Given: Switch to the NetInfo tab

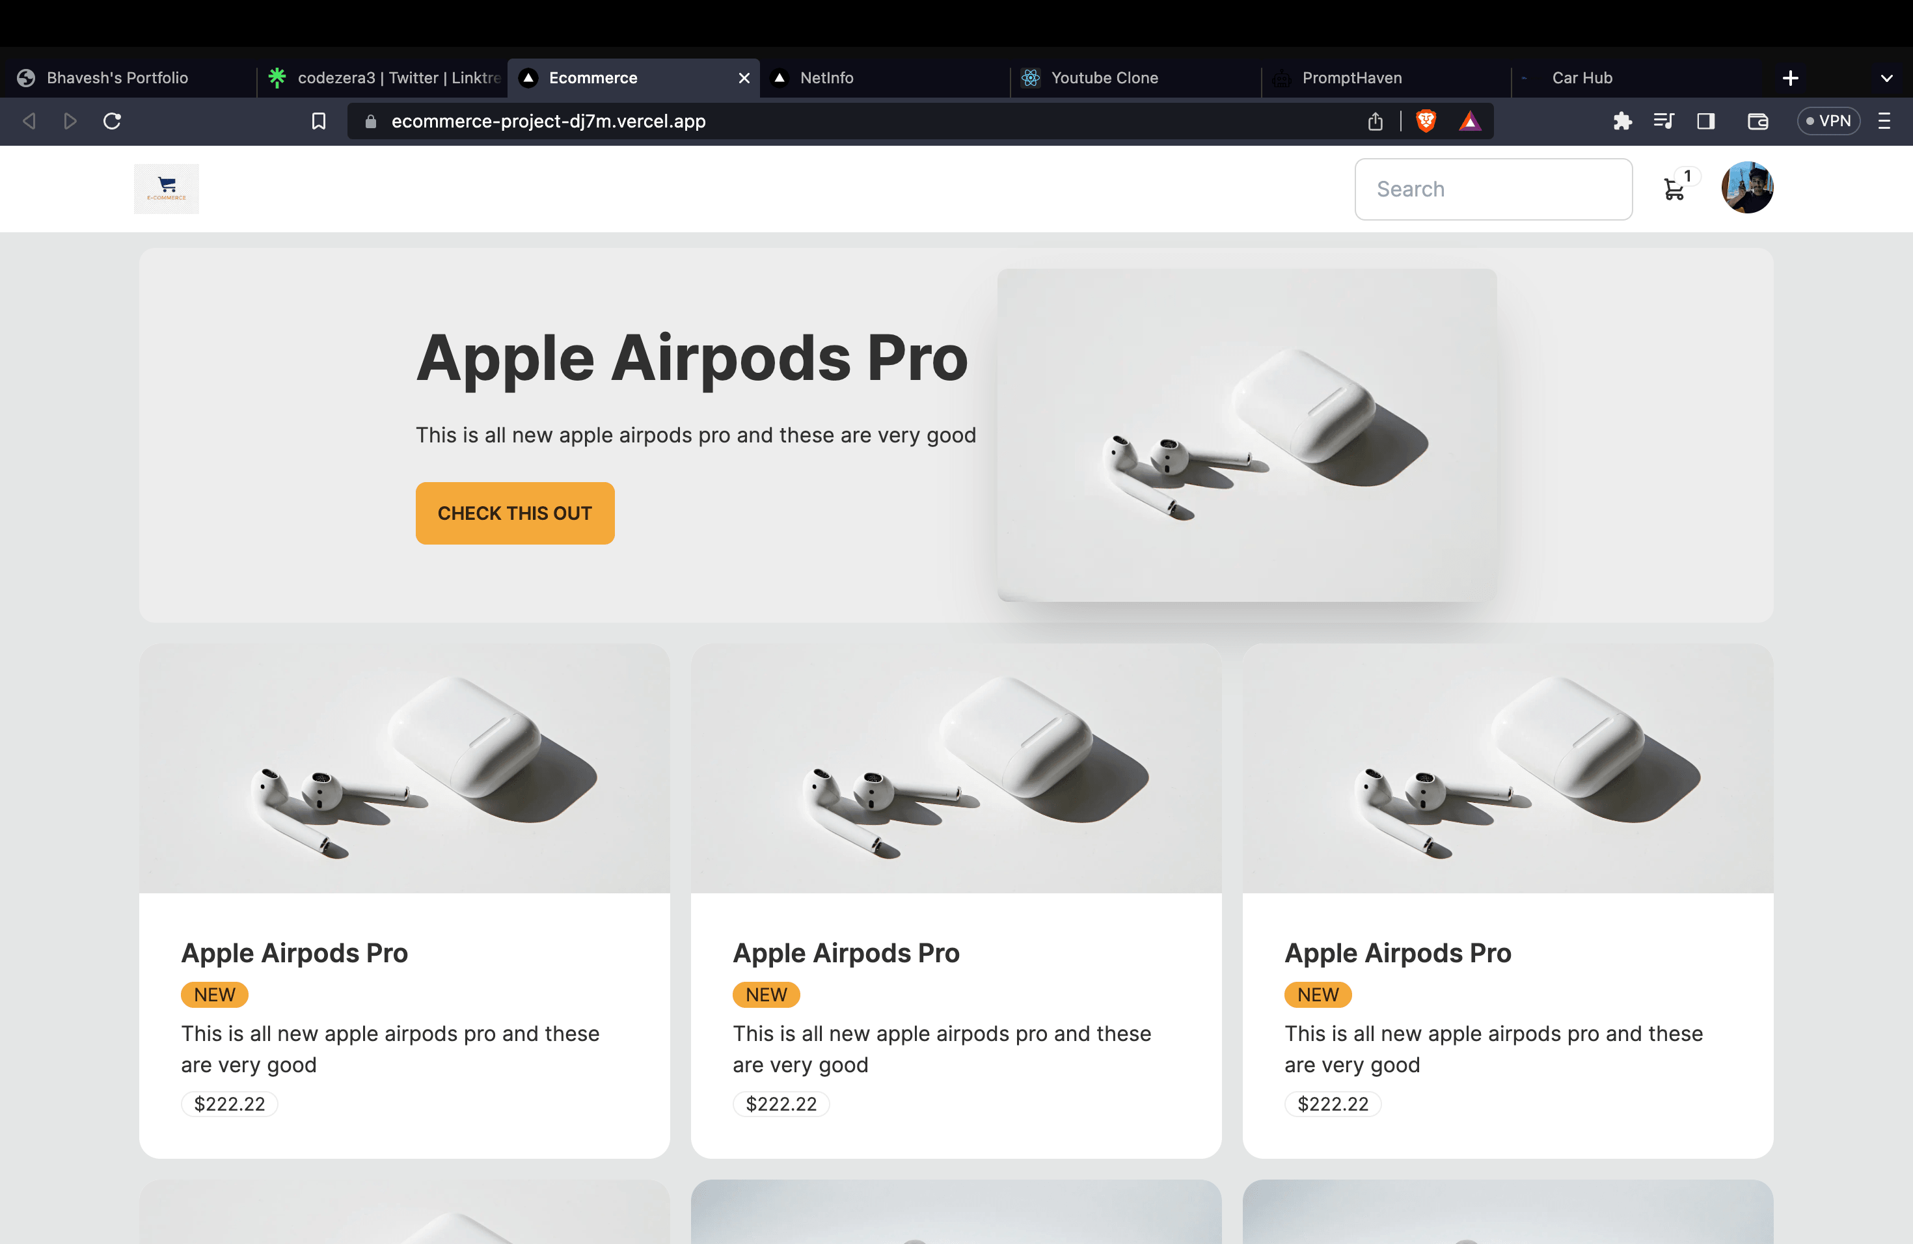Looking at the screenshot, I should point(884,78).
